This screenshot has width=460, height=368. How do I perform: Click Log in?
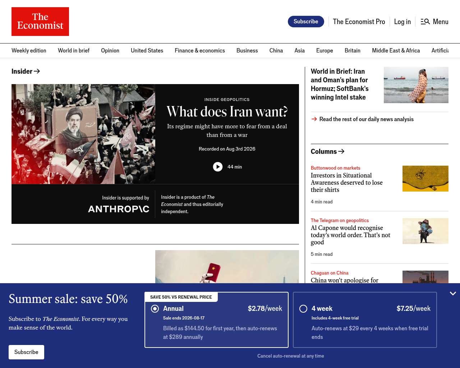click(402, 22)
